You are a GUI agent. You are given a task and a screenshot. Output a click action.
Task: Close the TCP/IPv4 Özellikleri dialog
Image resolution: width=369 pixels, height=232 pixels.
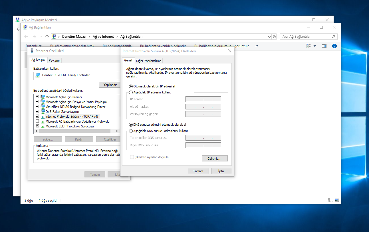click(230, 51)
